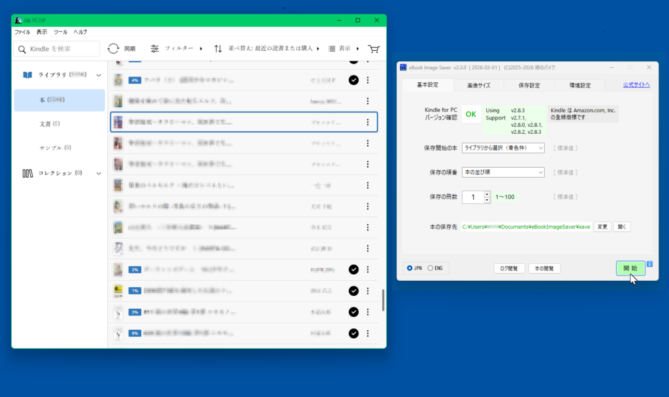Collapse the ライブラリ section chevron
The image size is (669, 397).
tap(99, 75)
